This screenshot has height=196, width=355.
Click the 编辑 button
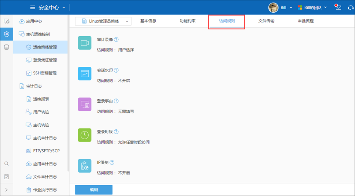coord(94,190)
